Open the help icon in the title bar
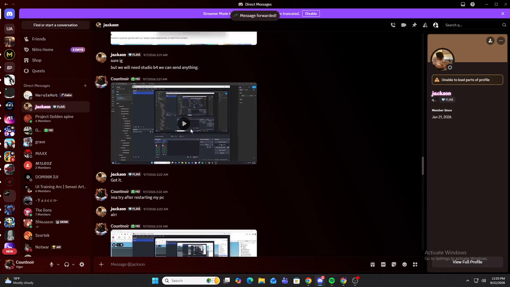Viewport: 510px width, 287px height. [x=473, y=4]
